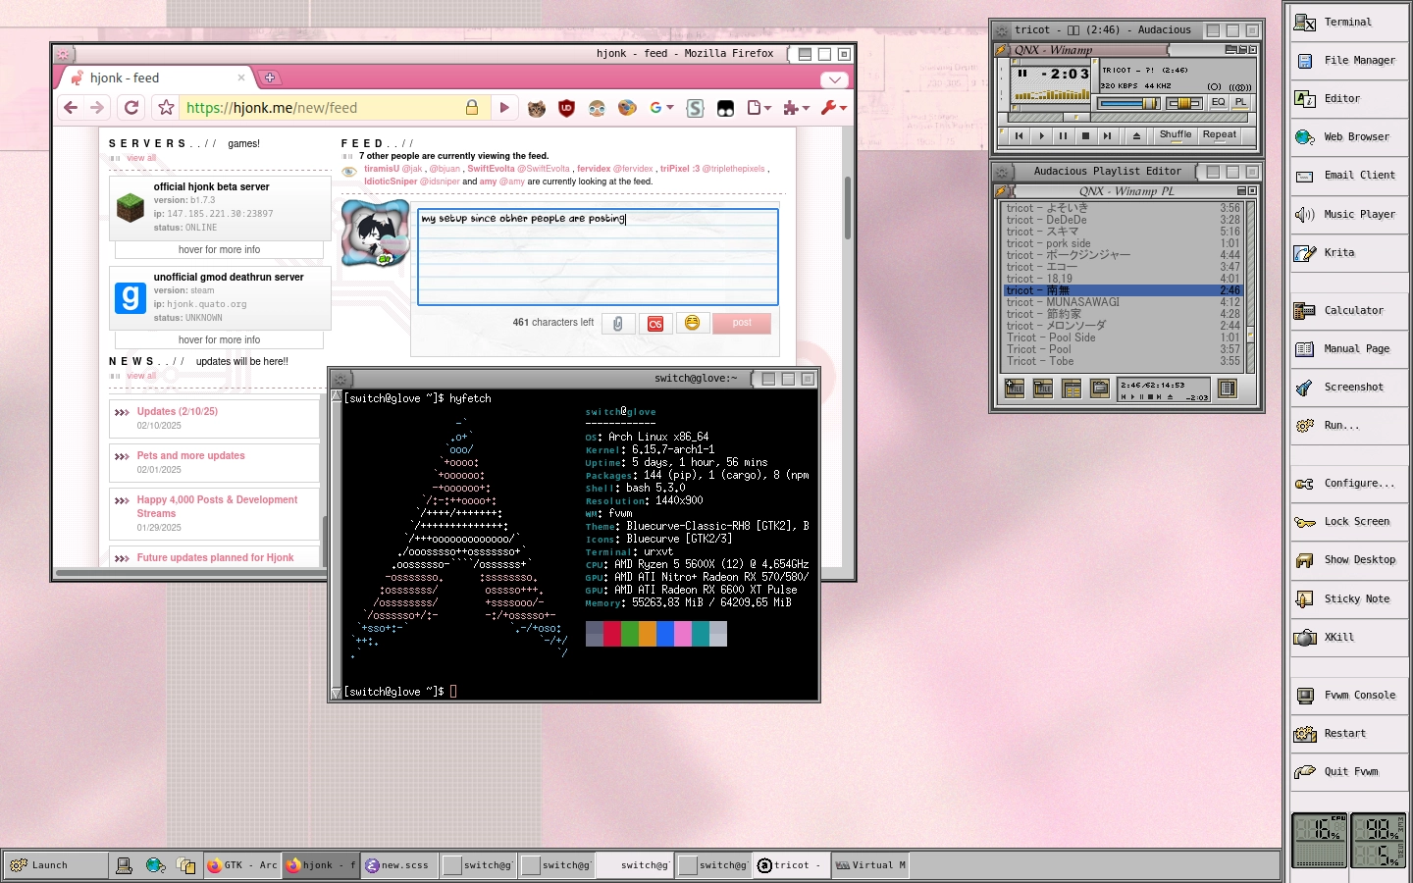Click Lock Screen in the side panel

point(1350,521)
